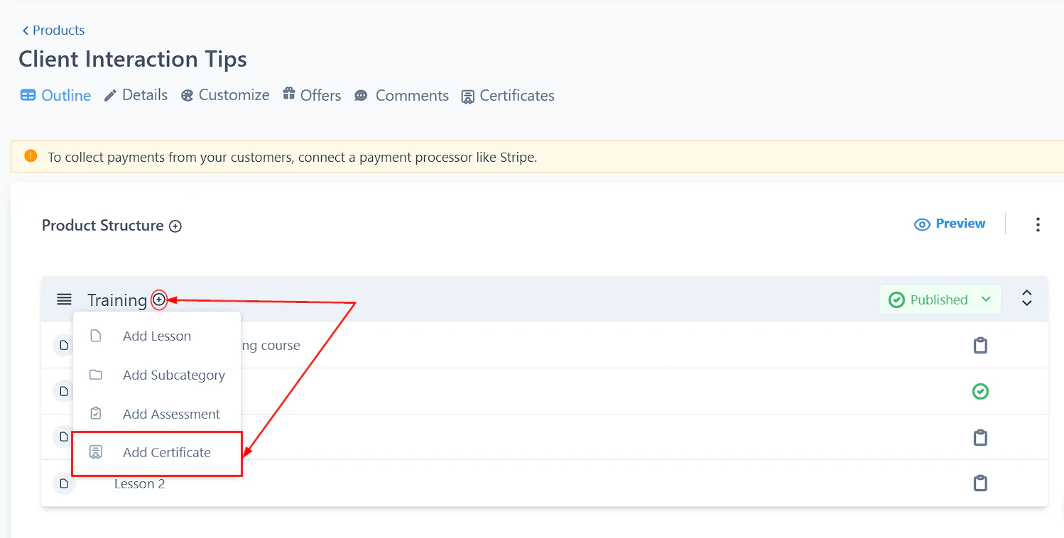
Task: Open the Customize tab
Action: pos(225,95)
